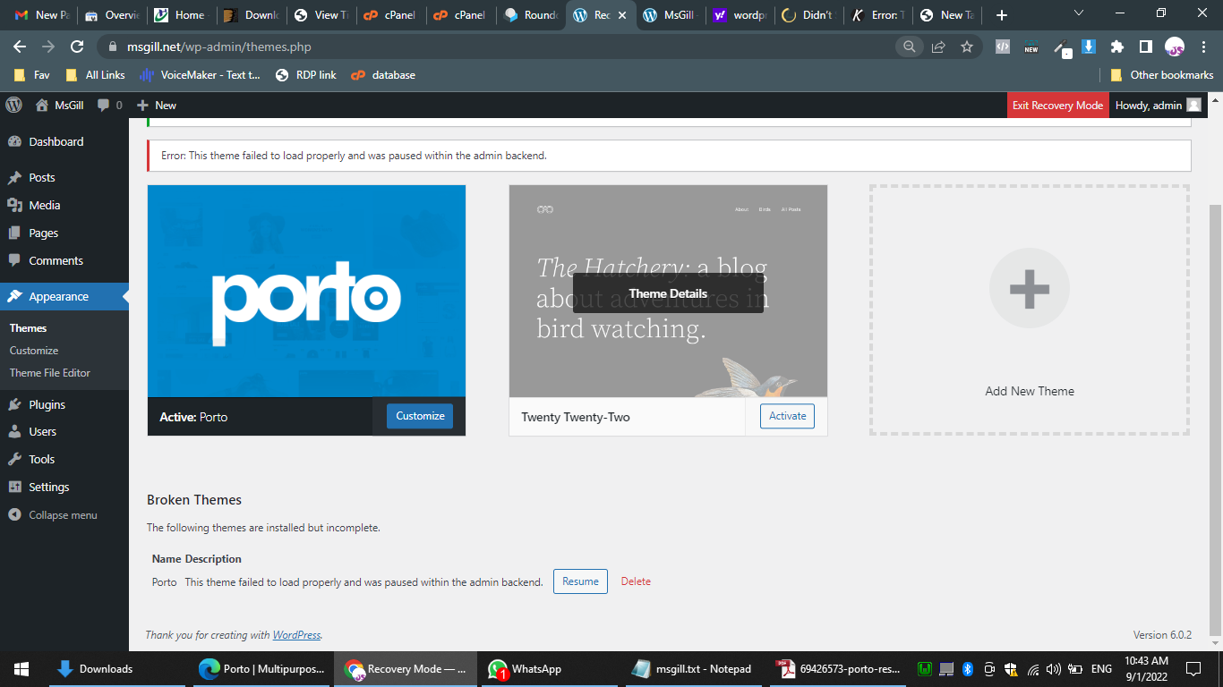The height and width of the screenshot is (687, 1223).
Task: Open msgill.txt Notepad from the taskbar
Action: [691, 669]
